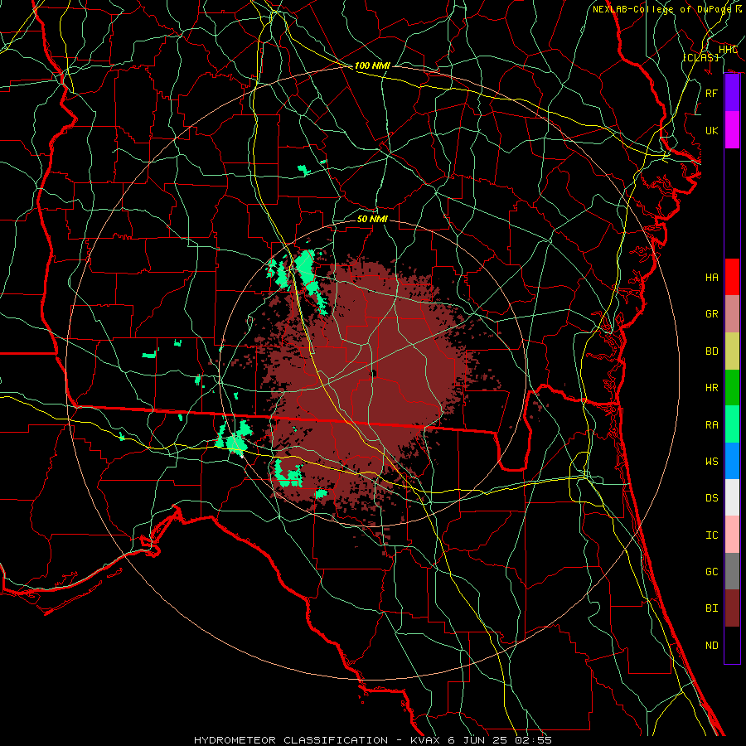746x746 pixels.
Task: Click the HR dark green legend swatch
Action: (x=732, y=388)
